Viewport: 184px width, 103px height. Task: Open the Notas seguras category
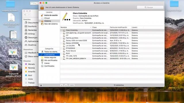point(49,58)
